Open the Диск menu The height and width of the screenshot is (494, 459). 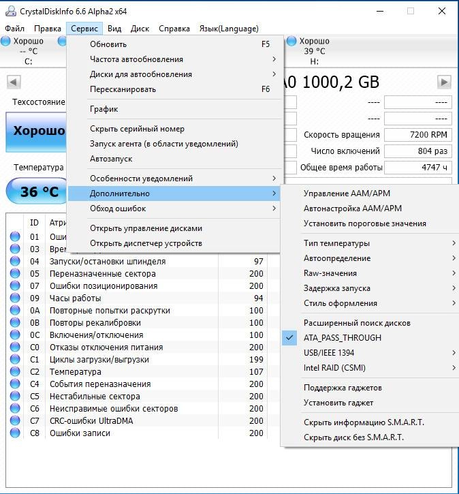click(140, 29)
